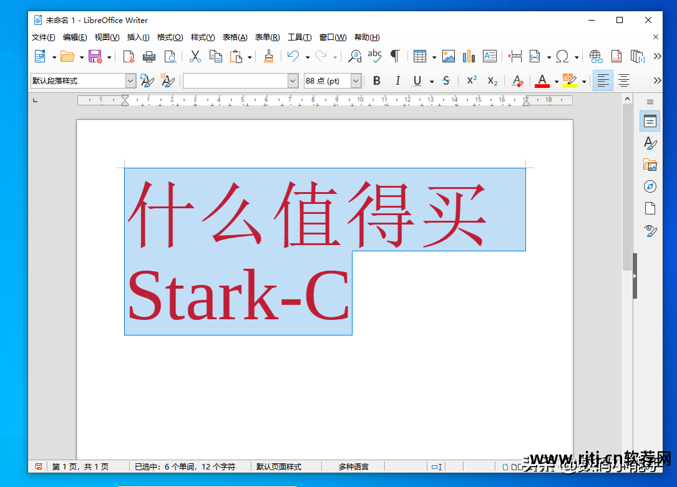The image size is (677, 487).
Task: Insert a text box icon
Action: [x=490, y=57]
